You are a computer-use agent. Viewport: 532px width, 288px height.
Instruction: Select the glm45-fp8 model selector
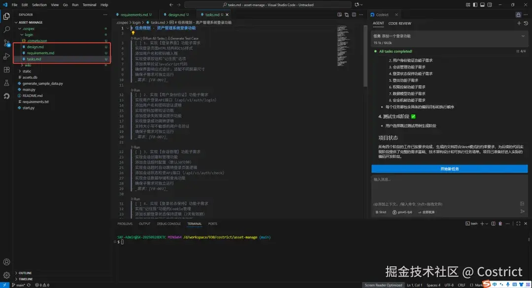pos(403,212)
